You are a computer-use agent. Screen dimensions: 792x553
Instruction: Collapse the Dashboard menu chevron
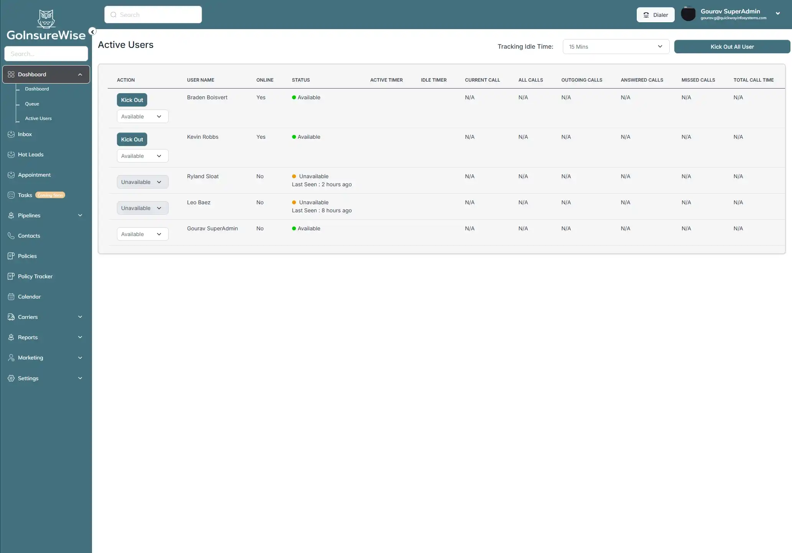80,74
